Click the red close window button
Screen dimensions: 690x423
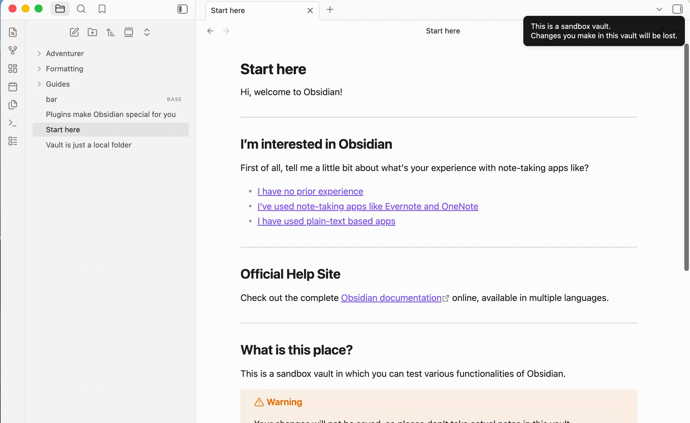click(12, 9)
